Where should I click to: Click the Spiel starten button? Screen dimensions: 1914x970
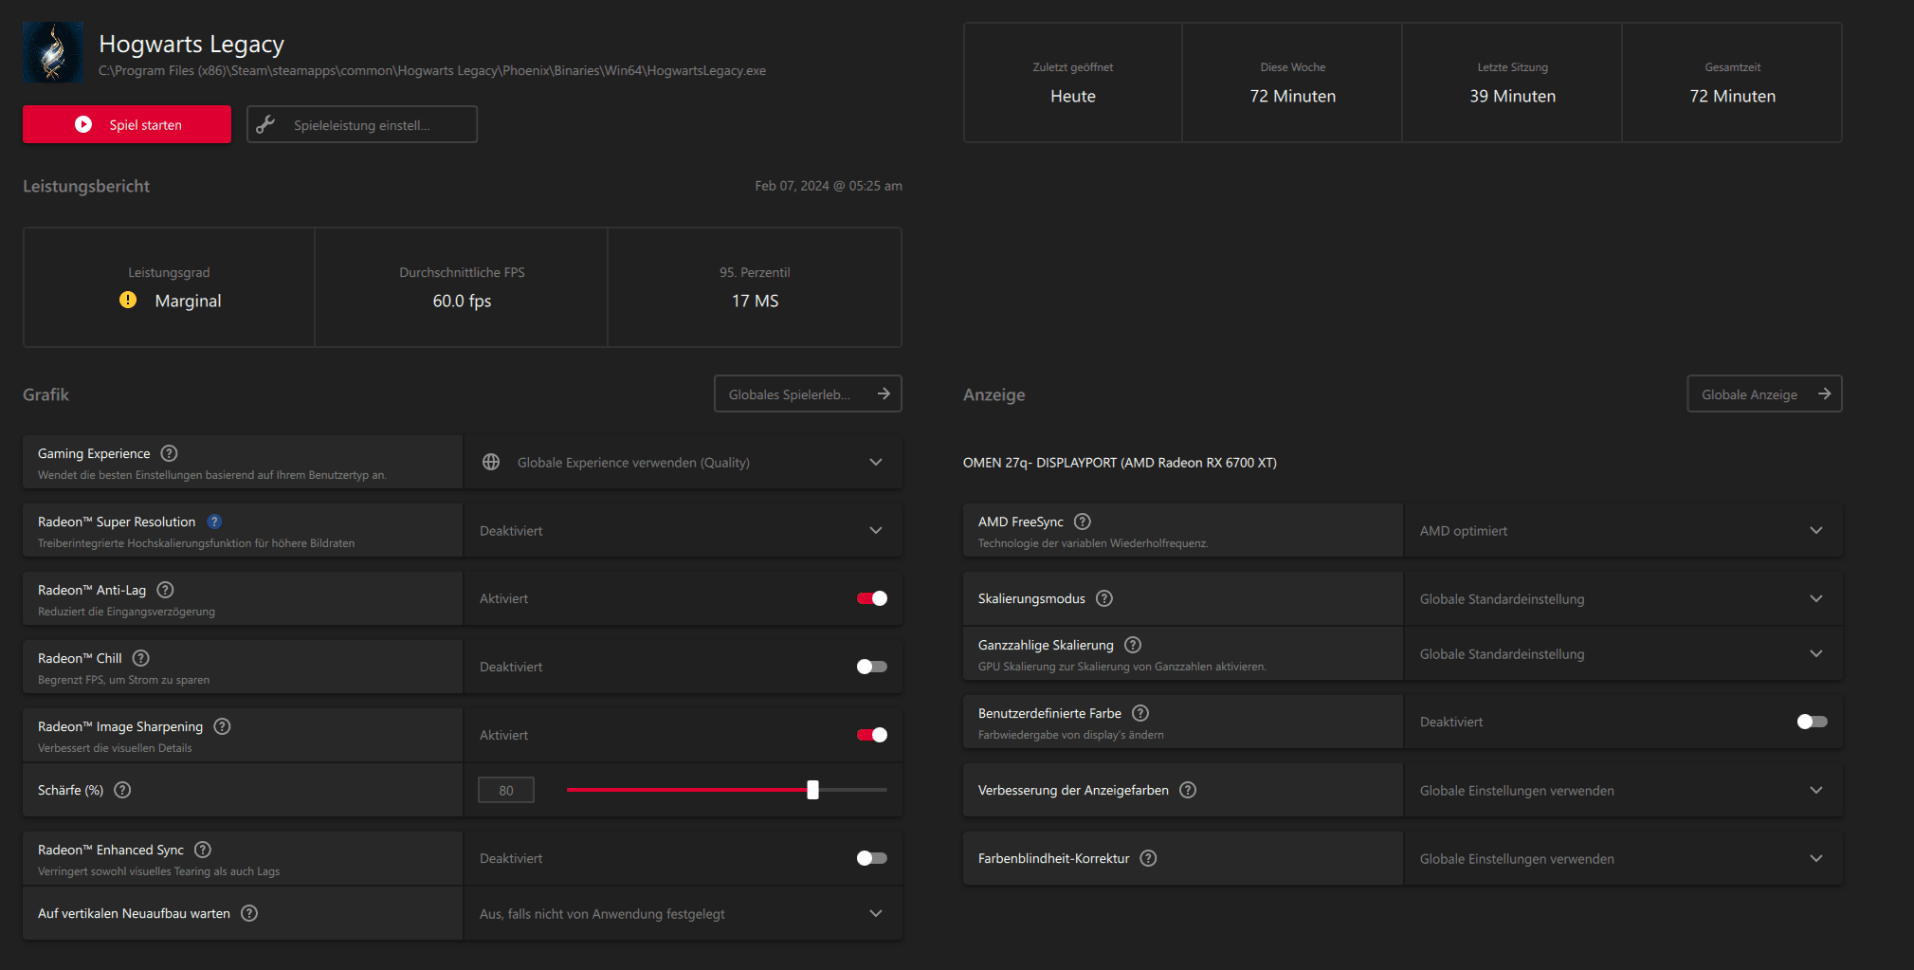[127, 124]
